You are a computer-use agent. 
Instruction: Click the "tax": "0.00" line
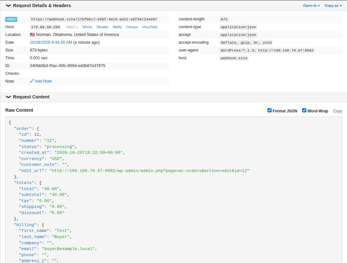[x=36, y=201]
